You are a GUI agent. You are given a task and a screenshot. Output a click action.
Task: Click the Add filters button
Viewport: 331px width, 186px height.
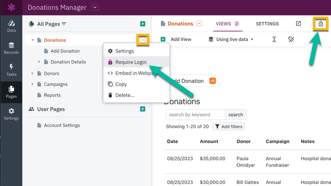[x=229, y=127]
